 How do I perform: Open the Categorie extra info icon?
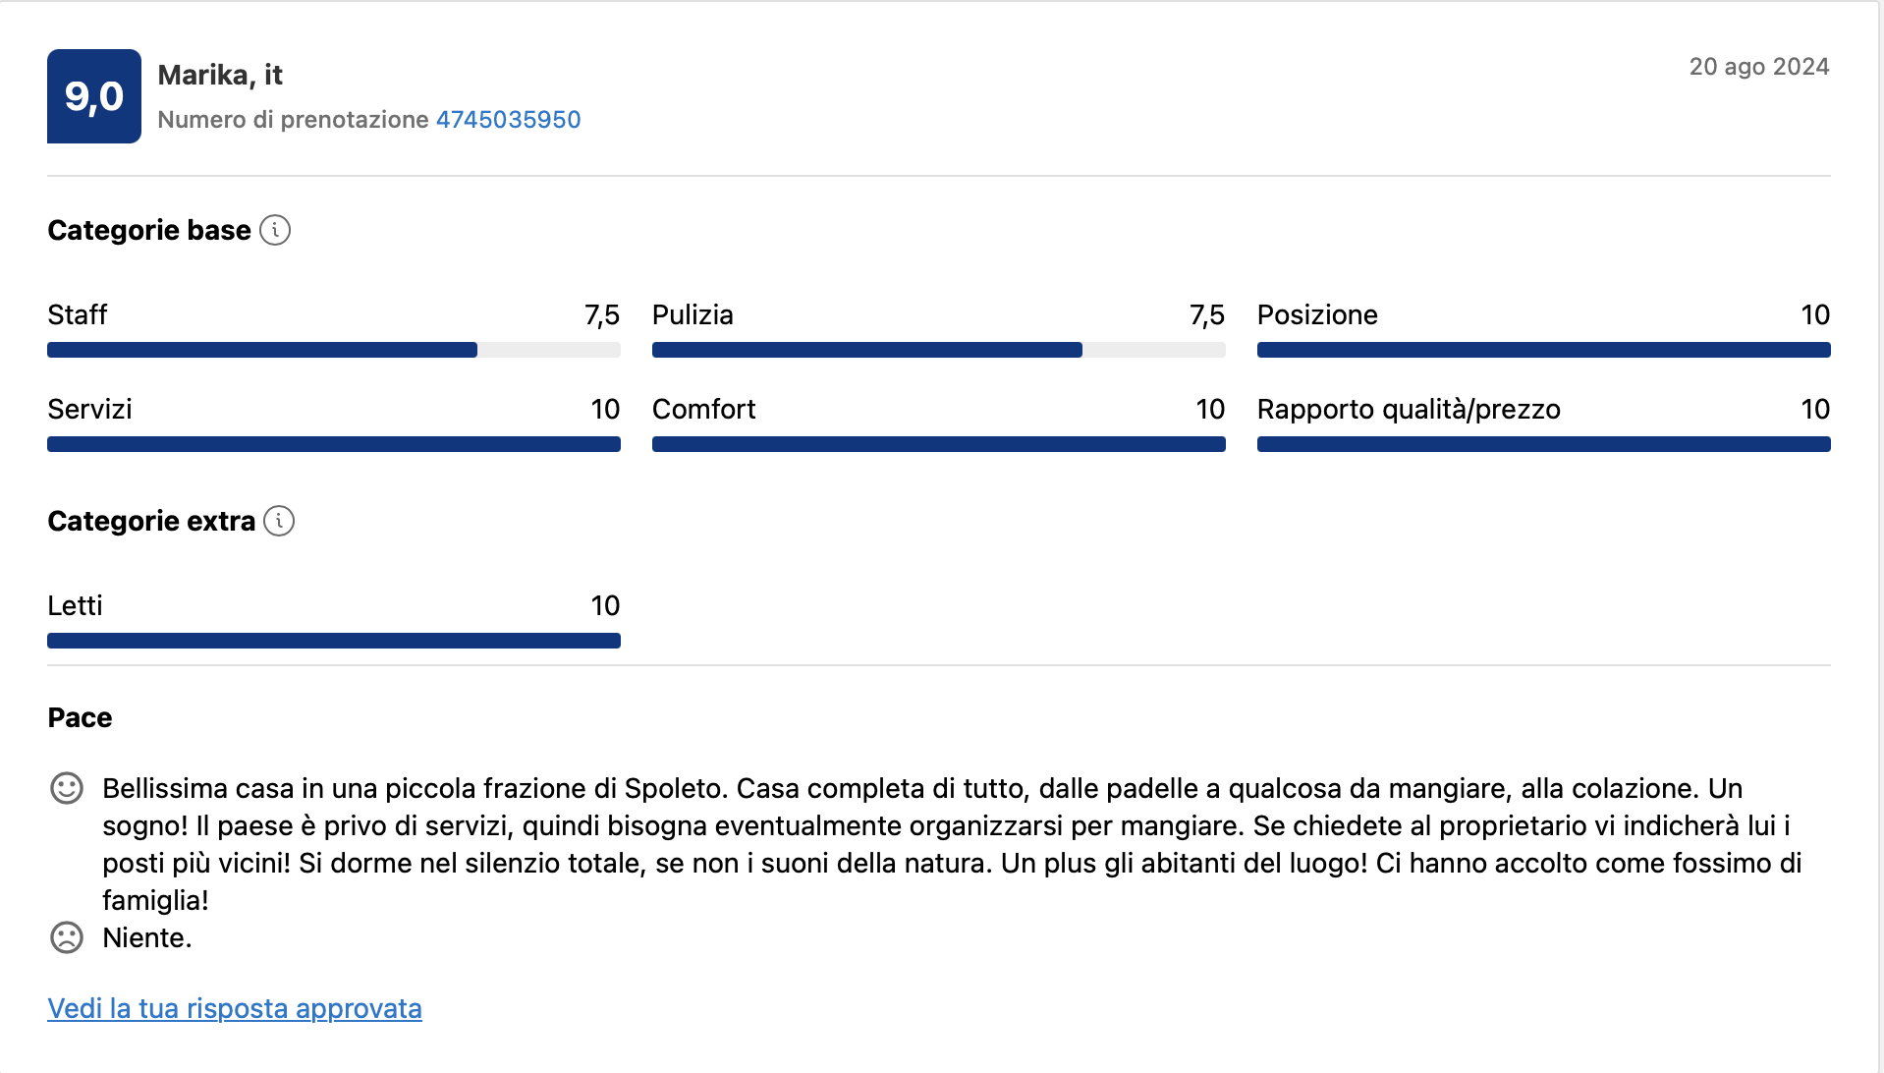point(280,521)
